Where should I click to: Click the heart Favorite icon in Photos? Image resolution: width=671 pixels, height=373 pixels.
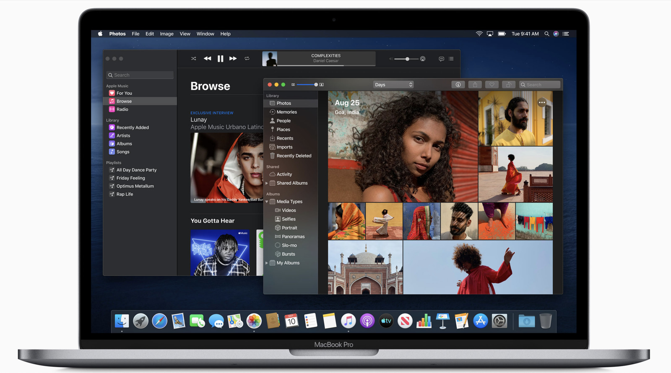tap(492, 85)
